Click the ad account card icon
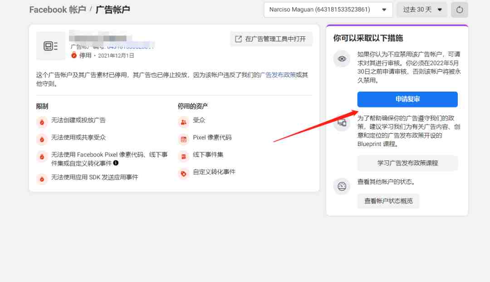The image size is (490, 282). 51,46
